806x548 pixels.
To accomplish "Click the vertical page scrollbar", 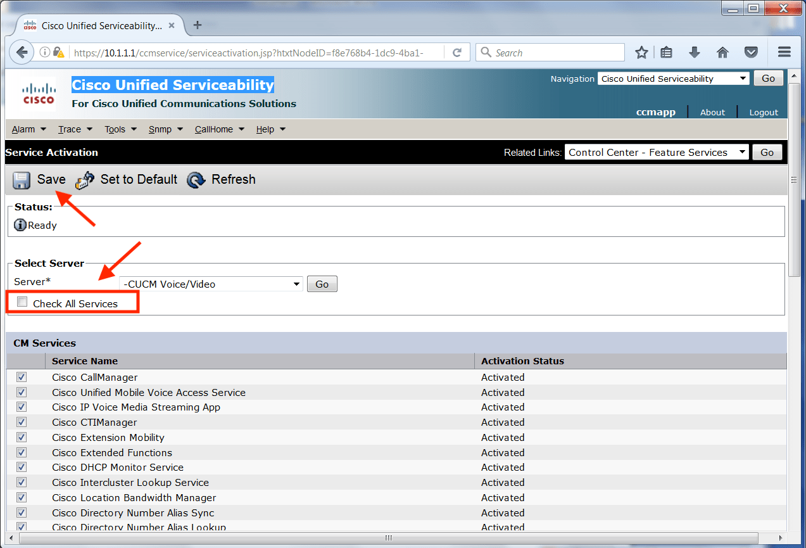I will pos(795,179).
